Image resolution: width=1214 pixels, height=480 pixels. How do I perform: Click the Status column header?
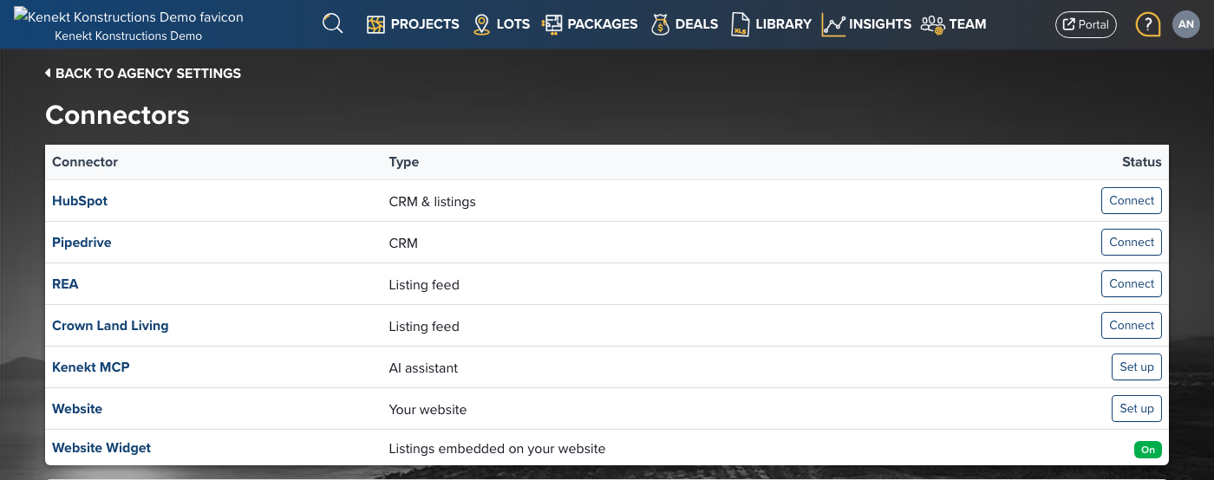[x=1141, y=162]
